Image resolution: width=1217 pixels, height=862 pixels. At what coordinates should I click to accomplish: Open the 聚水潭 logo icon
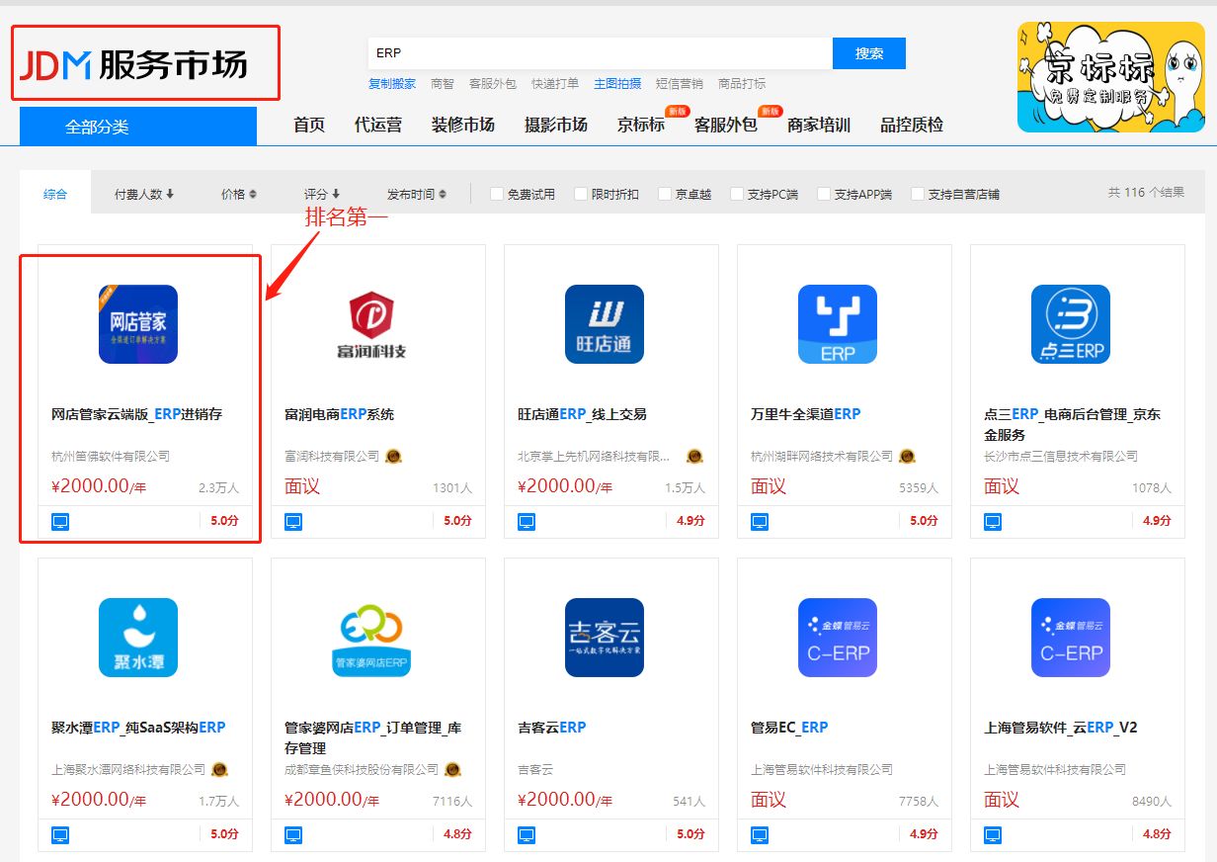[138, 638]
